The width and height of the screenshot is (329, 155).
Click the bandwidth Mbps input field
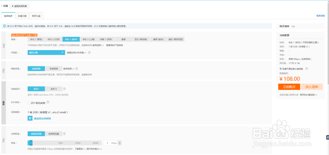(x=111, y=143)
